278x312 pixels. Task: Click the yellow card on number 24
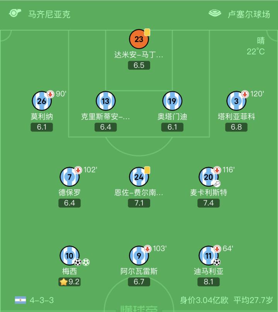point(147,170)
